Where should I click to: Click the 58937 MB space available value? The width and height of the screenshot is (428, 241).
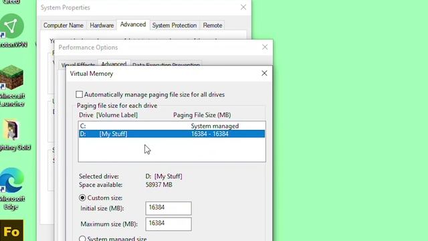point(159,185)
